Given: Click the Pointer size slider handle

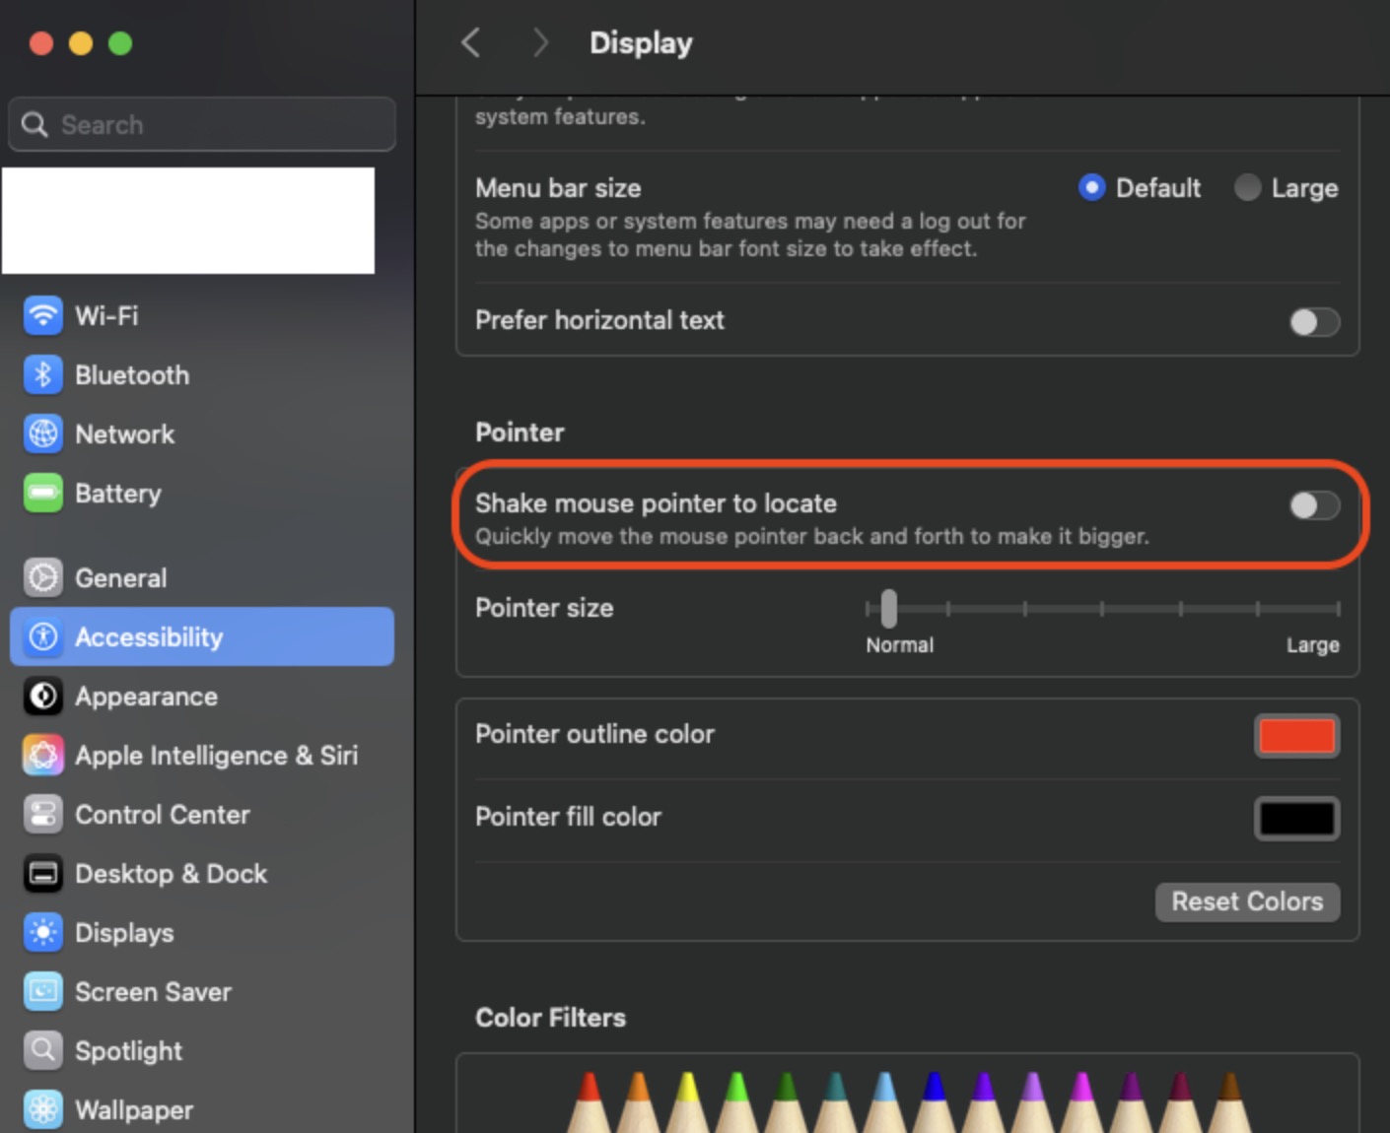Looking at the screenshot, I should click(x=888, y=609).
